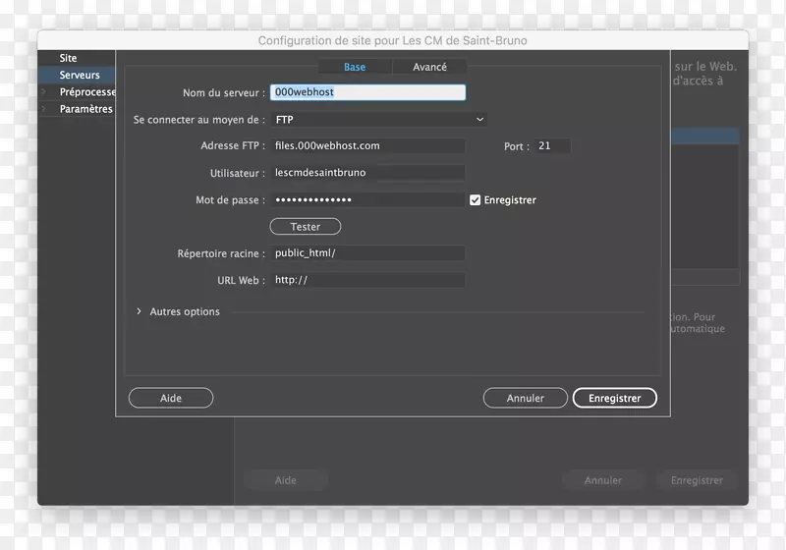Click the Tester button
The height and width of the screenshot is (550, 786).
pyautogui.click(x=306, y=227)
